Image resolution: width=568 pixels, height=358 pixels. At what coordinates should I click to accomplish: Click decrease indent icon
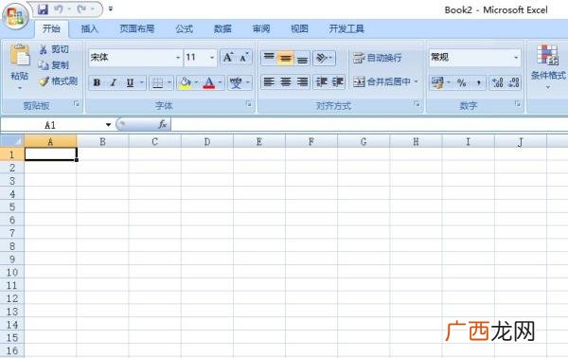pyautogui.click(x=321, y=81)
